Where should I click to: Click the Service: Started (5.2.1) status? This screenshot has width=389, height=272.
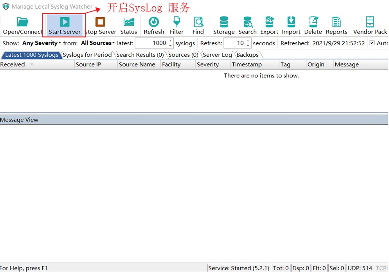pyautogui.click(x=239, y=268)
